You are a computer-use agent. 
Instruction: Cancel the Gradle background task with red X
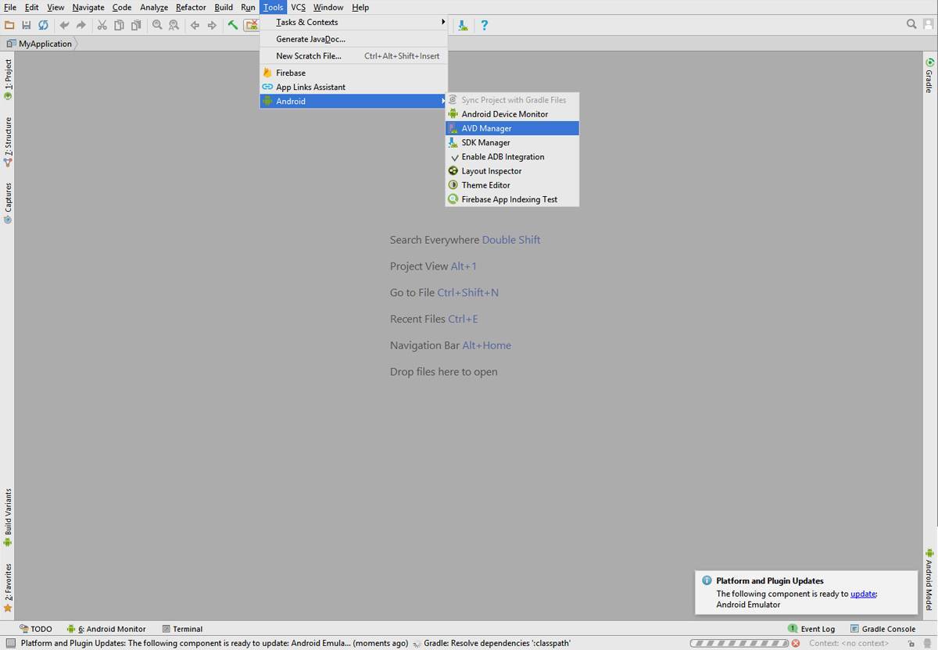click(x=796, y=643)
